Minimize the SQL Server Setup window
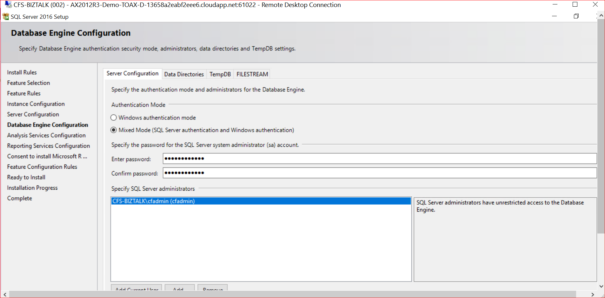605x298 pixels. [554, 16]
